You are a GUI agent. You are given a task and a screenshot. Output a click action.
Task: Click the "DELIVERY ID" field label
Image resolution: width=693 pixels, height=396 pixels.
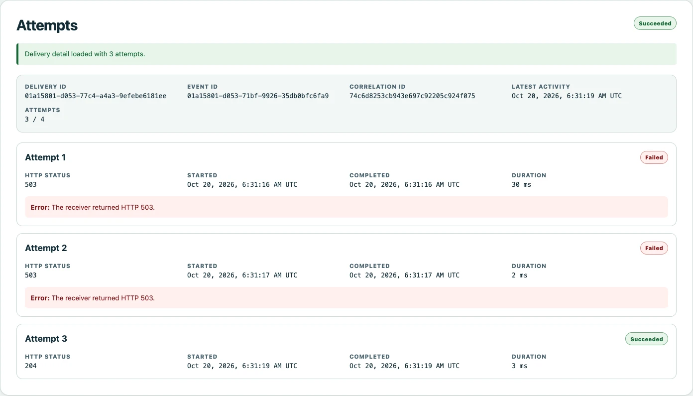(45, 87)
